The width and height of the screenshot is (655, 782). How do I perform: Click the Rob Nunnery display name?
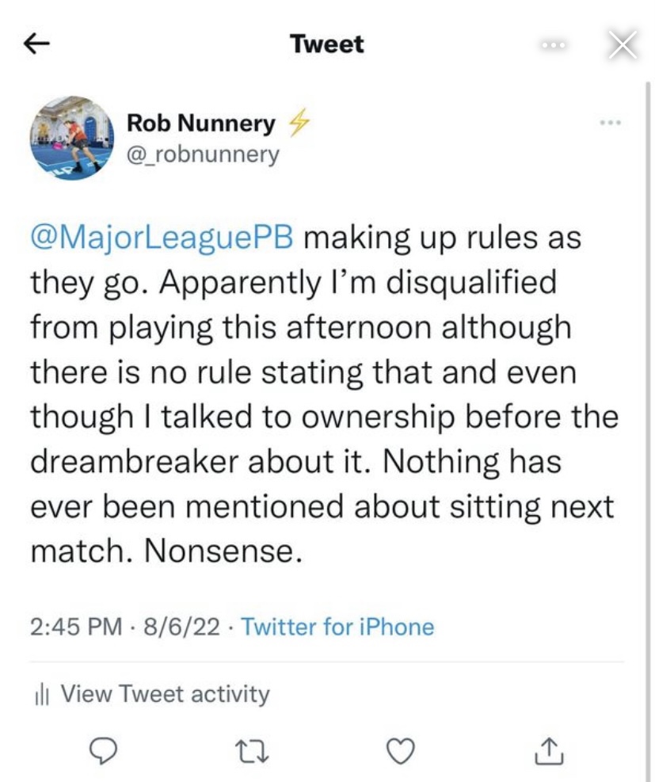tap(201, 124)
